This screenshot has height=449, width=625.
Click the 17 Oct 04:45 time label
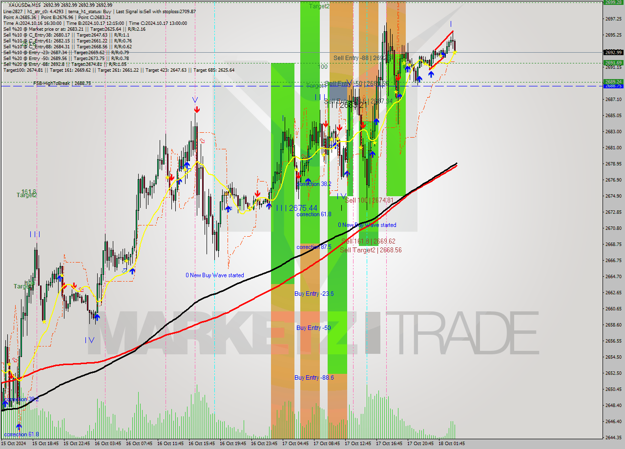tap(295, 444)
